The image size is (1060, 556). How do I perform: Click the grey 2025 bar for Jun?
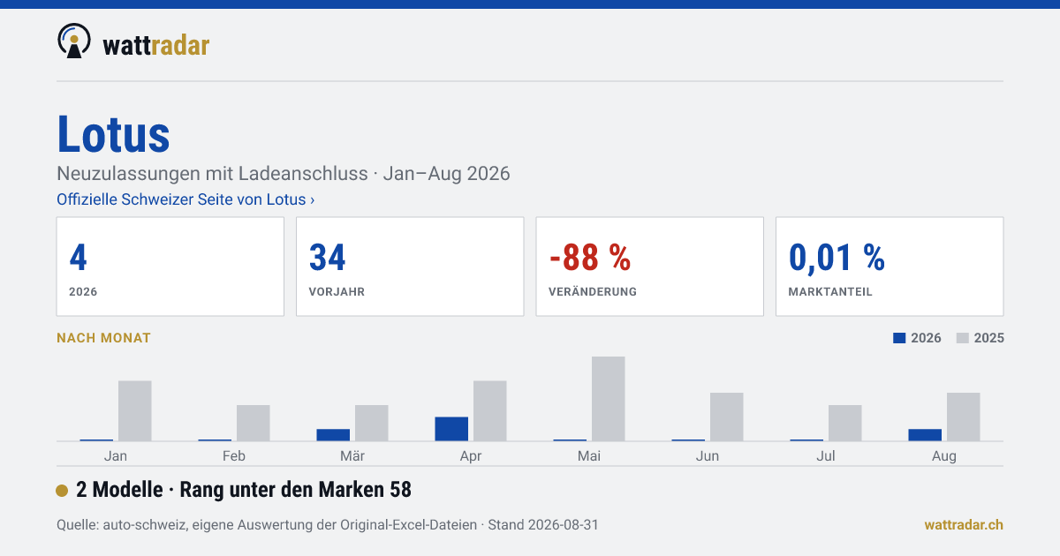pyautogui.click(x=727, y=417)
